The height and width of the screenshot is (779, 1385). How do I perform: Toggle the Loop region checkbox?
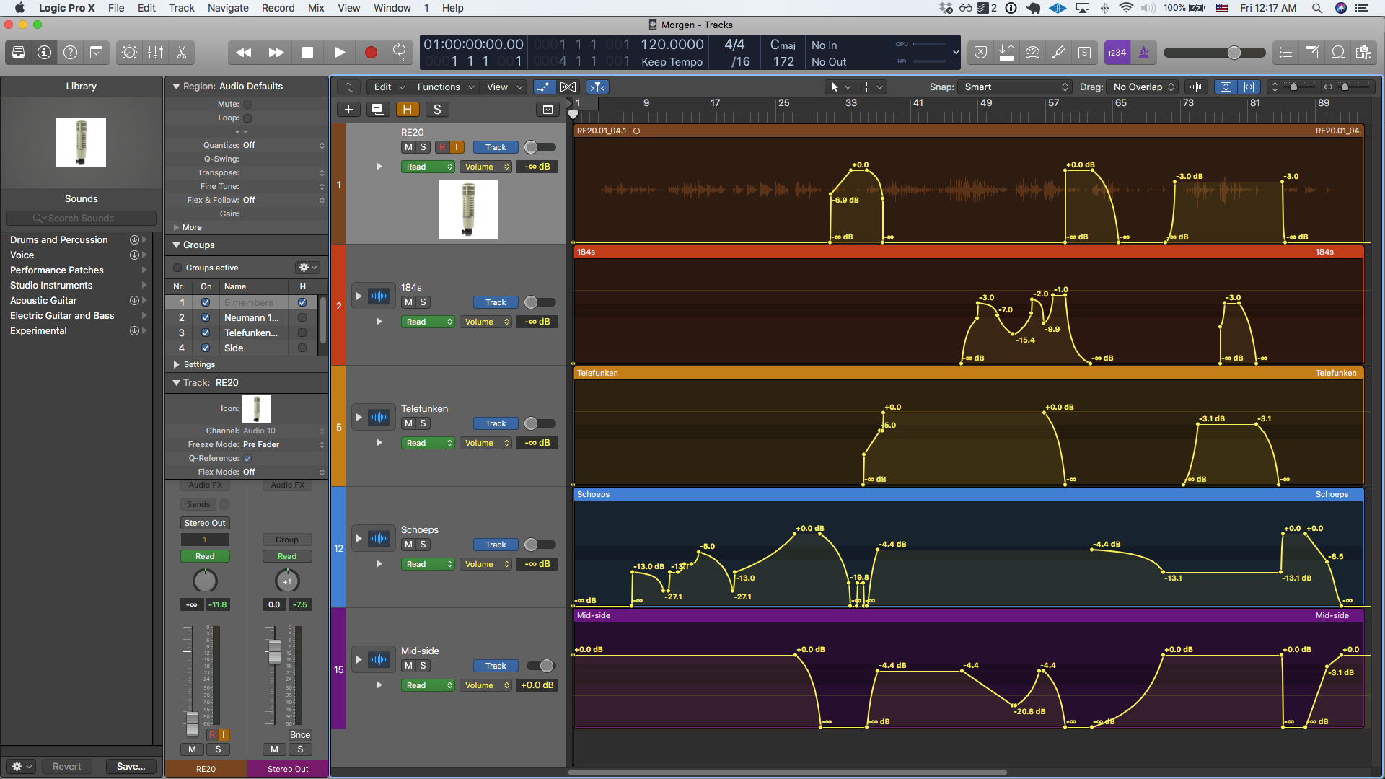[x=247, y=118]
